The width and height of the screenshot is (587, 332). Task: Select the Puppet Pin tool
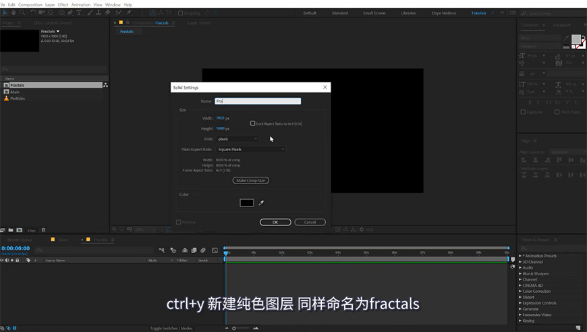(129, 13)
